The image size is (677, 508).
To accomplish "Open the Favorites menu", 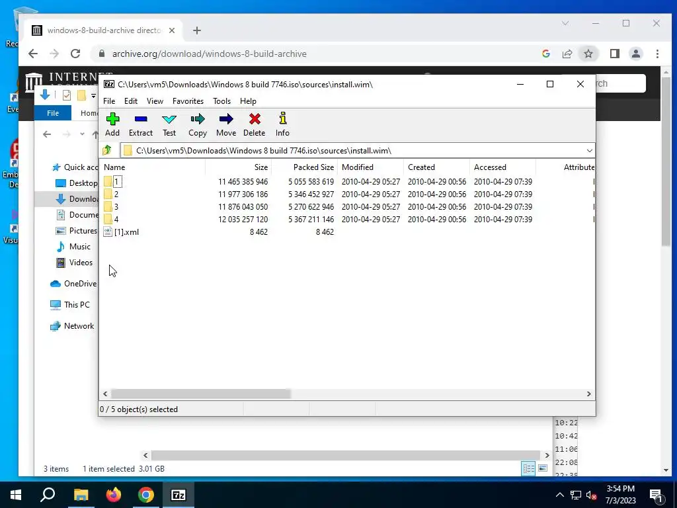I will tap(188, 101).
